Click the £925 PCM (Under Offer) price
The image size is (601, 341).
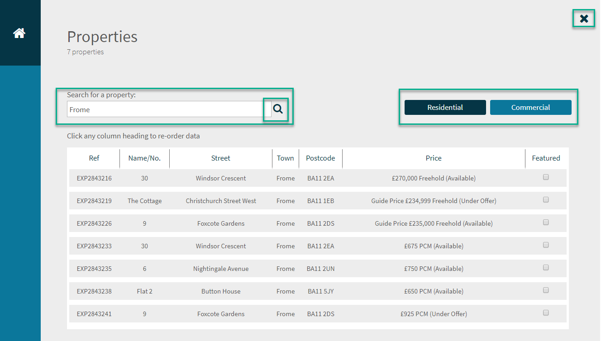point(434,314)
